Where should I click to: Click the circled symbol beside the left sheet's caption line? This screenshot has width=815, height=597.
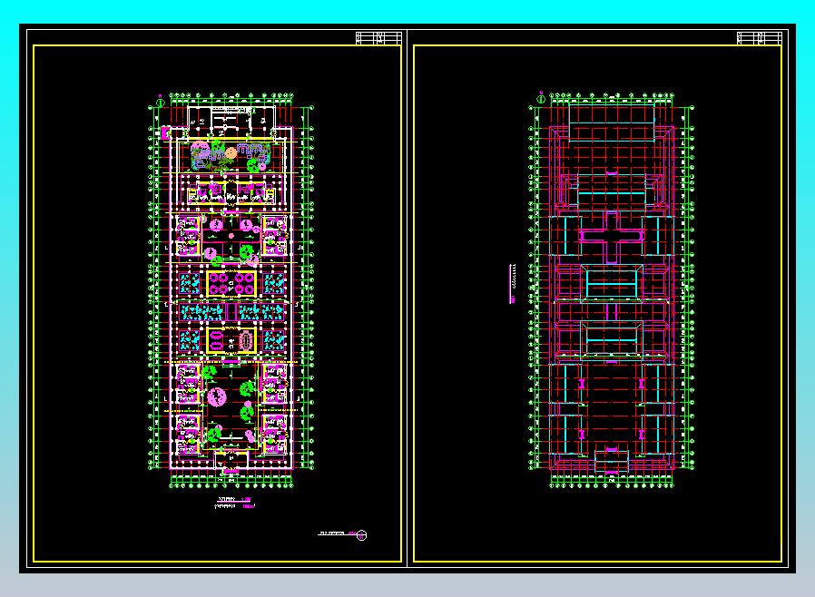coord(362,534)
